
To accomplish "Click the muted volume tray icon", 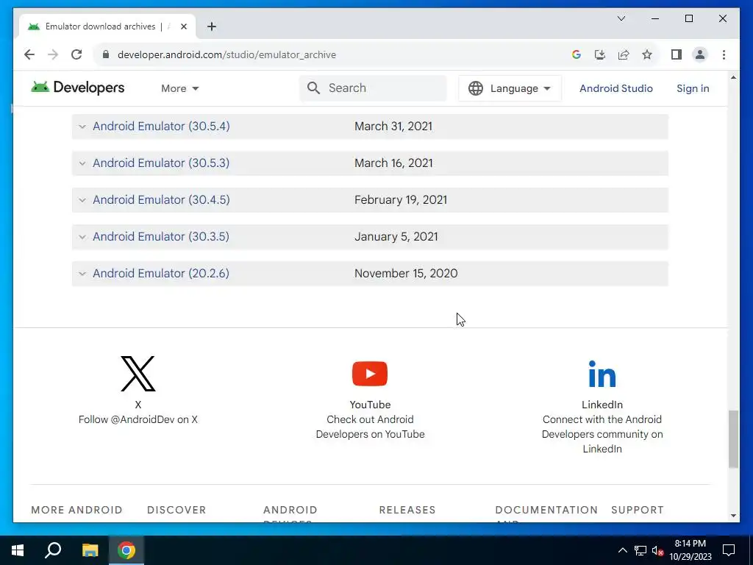I will point(657,550).
